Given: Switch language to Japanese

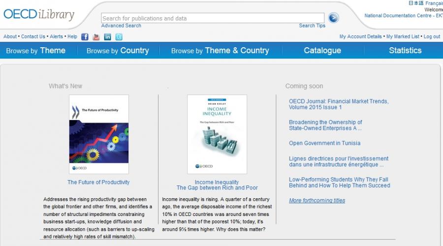Looking at the screenshot, I should pyautogui.click(x=416, y=3).
